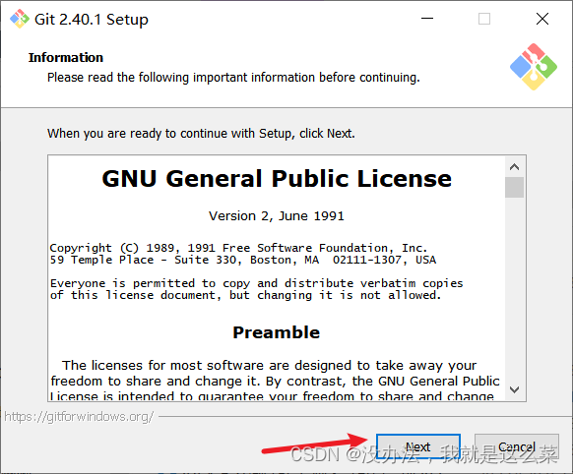Click the '59 Temple Place' address line
573x474 pixels.
[x=243, y=260]
